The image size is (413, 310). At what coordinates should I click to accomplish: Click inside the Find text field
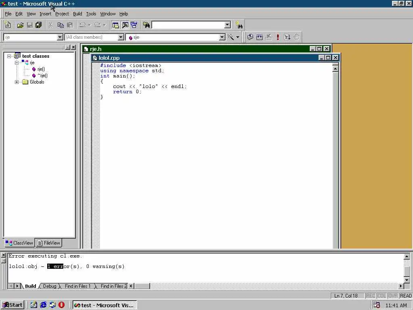coord(188,25)
